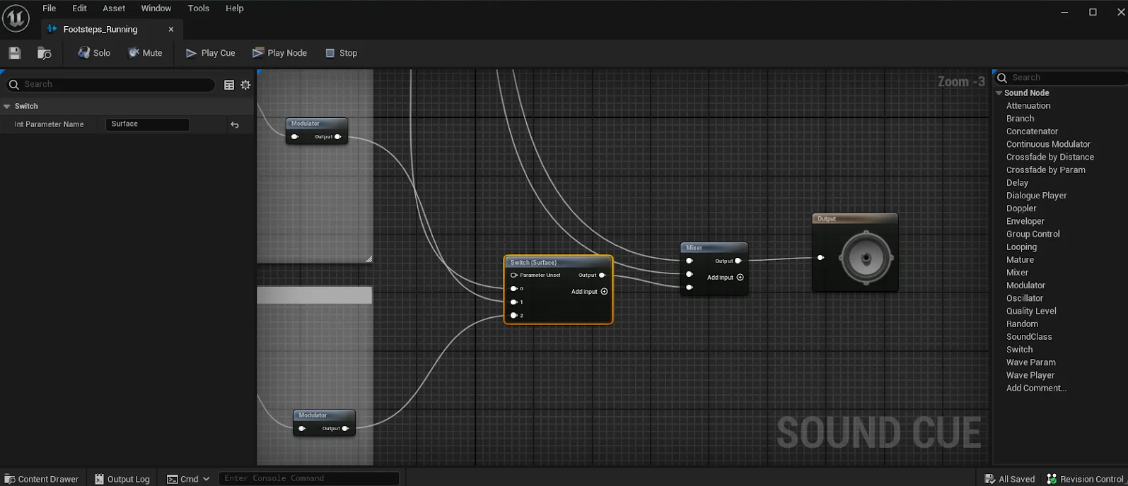Screen dimensions: 1128x486
Task: Select Enveloper in the palette
Action: 1025,222
